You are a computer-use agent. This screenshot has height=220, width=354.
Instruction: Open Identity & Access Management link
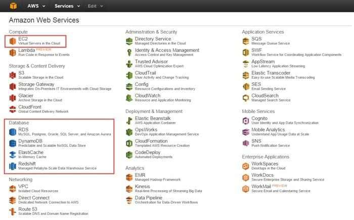pyautogui.click(x=167, y=50)
